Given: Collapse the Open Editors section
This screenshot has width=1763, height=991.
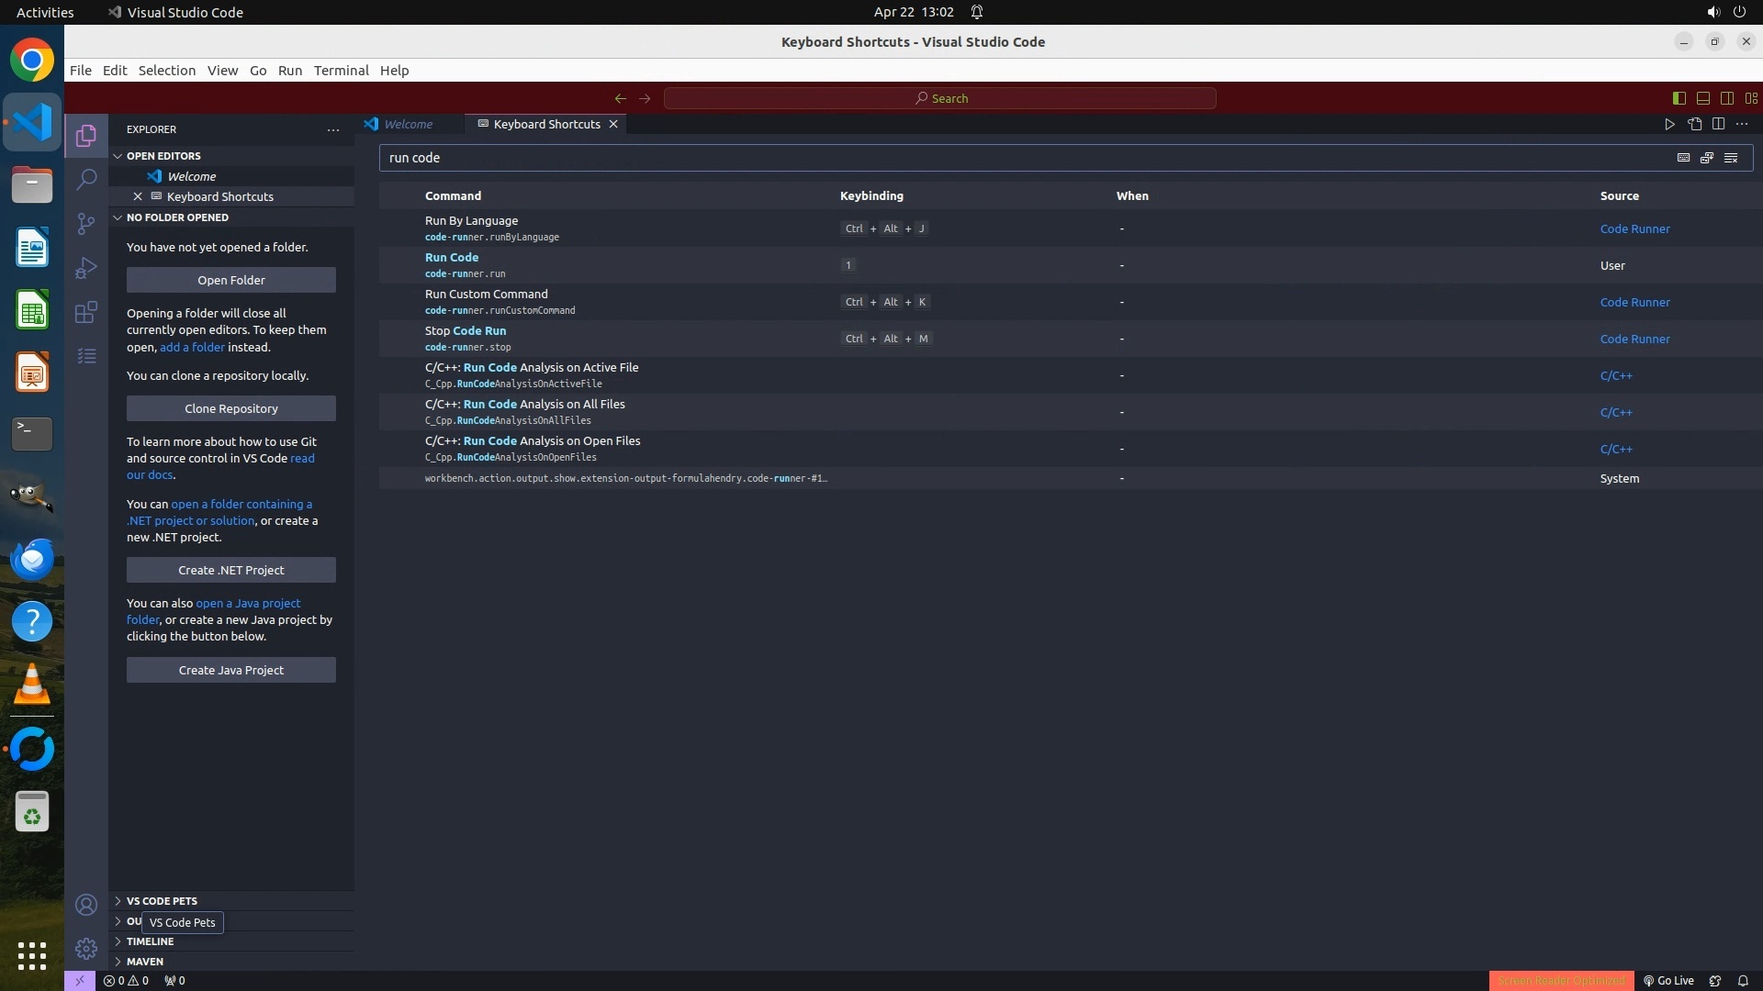Looking at the screenshot, I should [163, 156].
